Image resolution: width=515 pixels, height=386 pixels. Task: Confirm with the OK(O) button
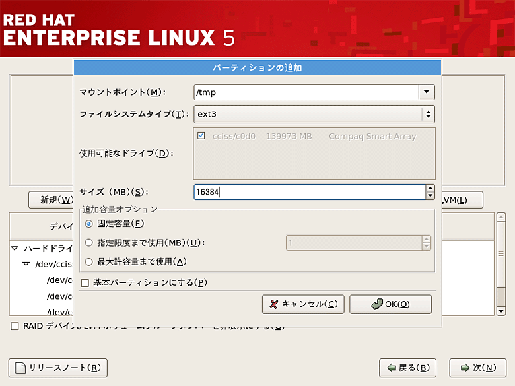pyautogui.click(x=390, y=304)
